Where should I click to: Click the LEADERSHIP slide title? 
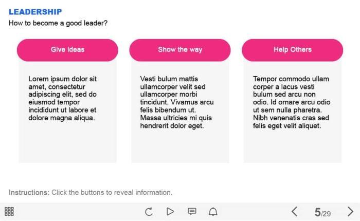tap(35, 12)
